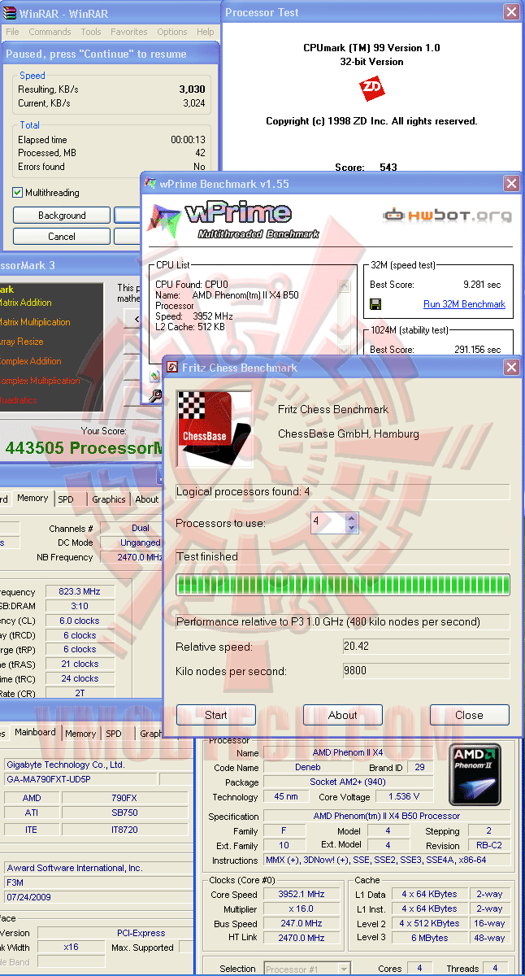Click the About button in Fritz Chess Benchmark

tap(343, 715)
